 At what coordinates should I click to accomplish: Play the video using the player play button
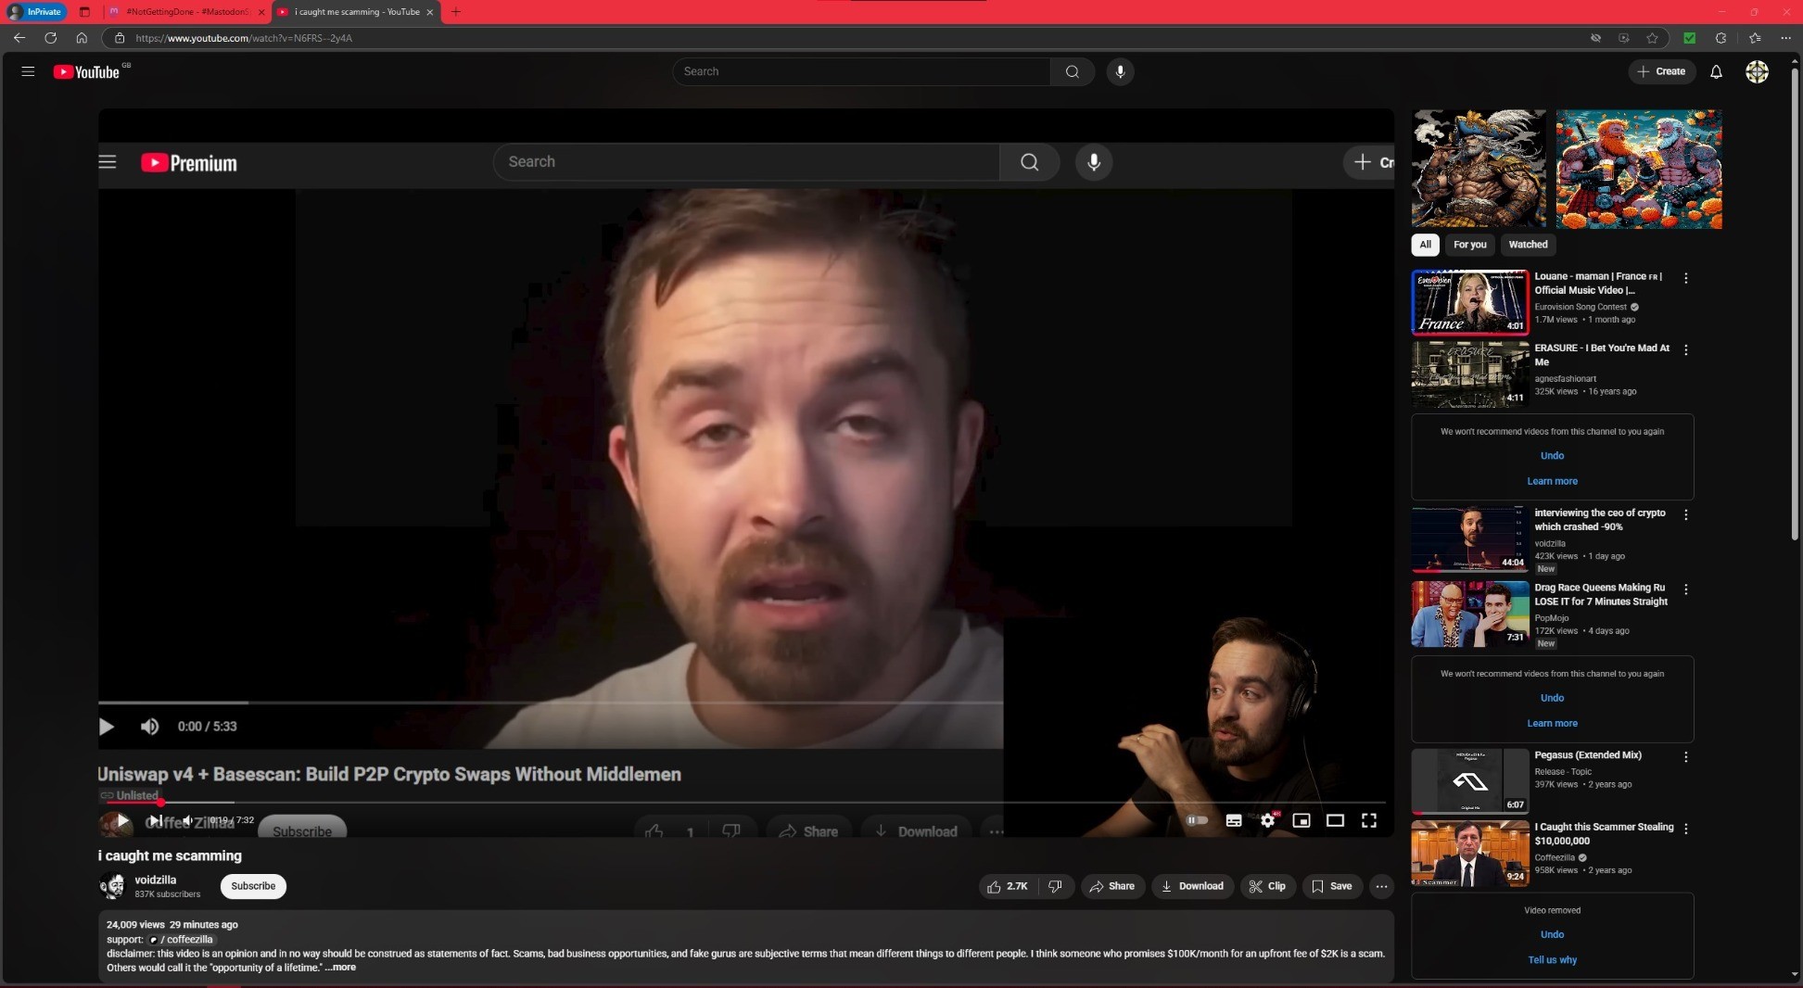tap(122, 820)
